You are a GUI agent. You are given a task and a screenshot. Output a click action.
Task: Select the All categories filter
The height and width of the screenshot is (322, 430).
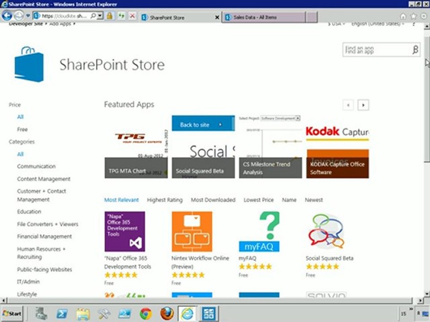click(20, 154)
